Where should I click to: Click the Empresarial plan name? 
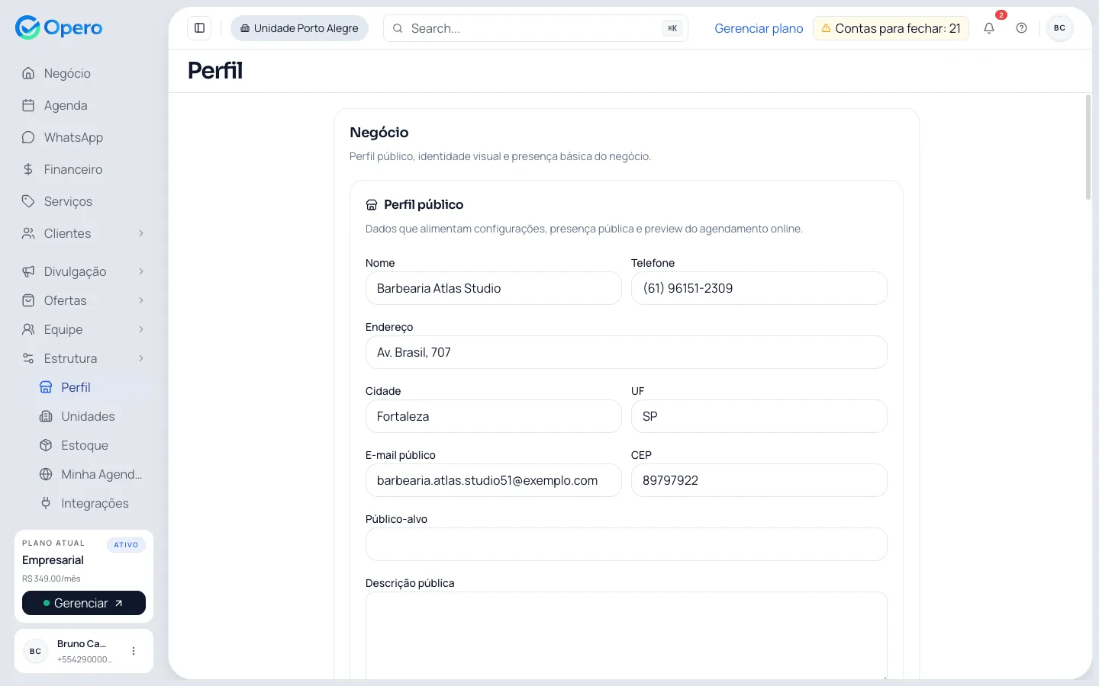tap(53, 560)
